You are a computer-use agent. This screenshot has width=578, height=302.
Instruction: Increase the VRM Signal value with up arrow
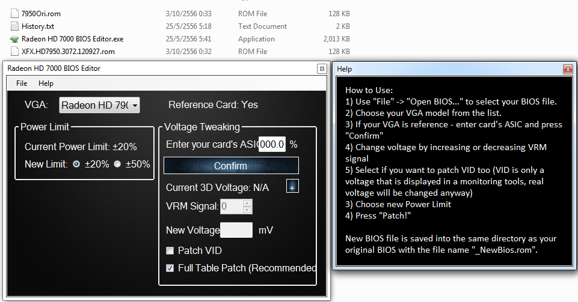click(x=247, y=203)
